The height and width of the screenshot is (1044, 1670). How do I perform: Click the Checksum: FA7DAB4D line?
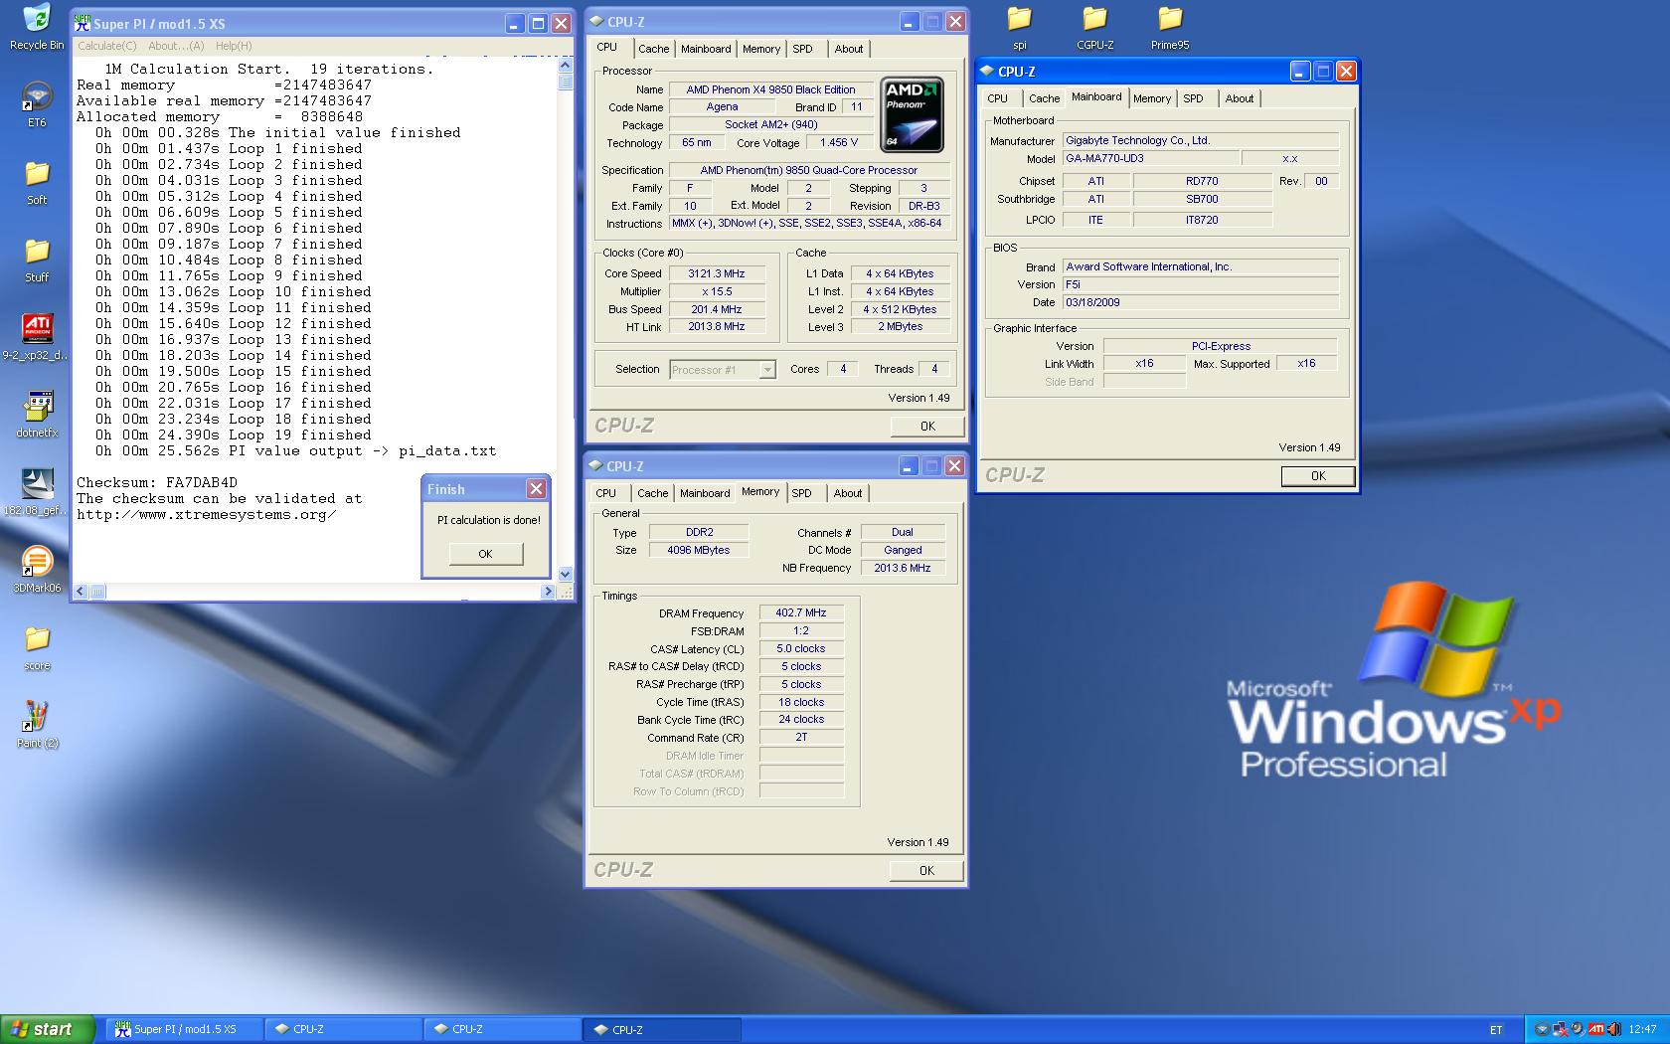[x=157, y=483]
